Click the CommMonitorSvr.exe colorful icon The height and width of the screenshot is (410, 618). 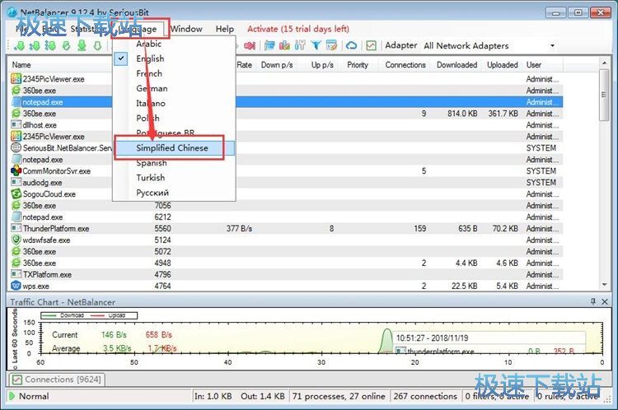16,171
